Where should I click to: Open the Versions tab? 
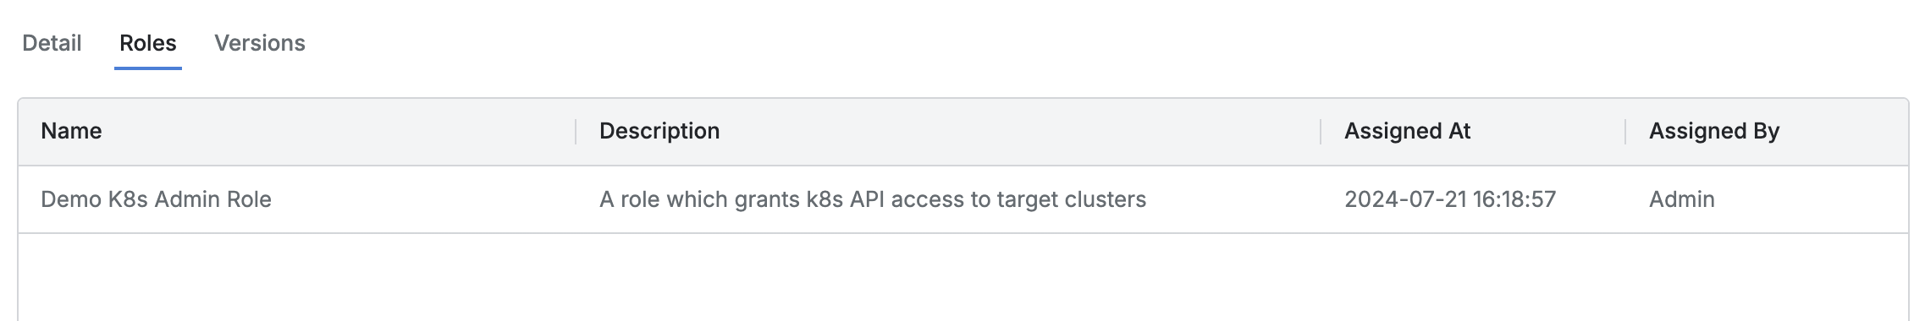[x=260, y=43]
